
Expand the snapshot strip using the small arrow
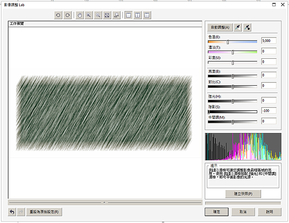click(105, 201)
